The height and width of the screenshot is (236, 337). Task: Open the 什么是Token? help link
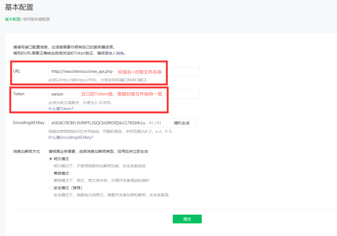pos(61,108)
